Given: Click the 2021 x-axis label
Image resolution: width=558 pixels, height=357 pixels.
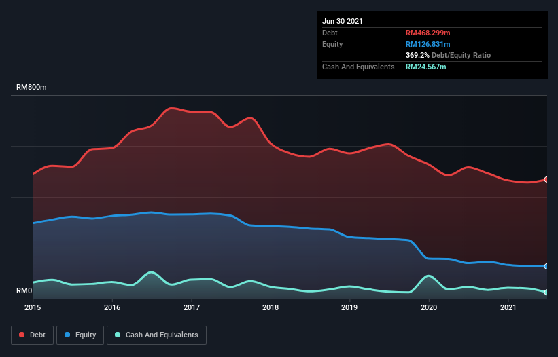Looking at the screenshot, I should (x=508, y=307).
